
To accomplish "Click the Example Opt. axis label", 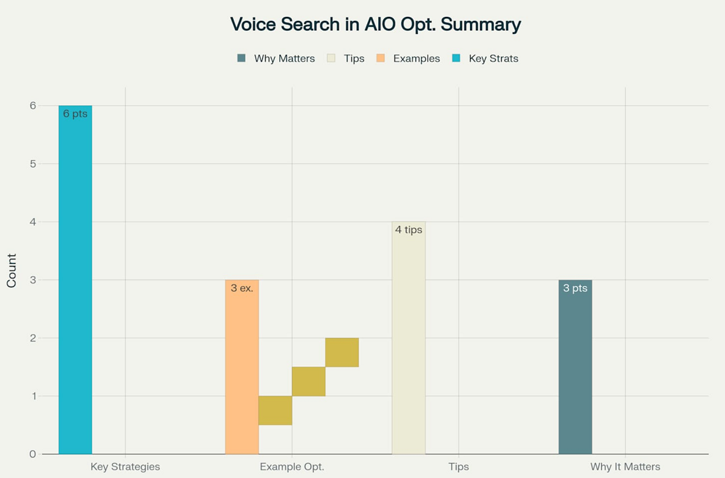I will 292,467.
